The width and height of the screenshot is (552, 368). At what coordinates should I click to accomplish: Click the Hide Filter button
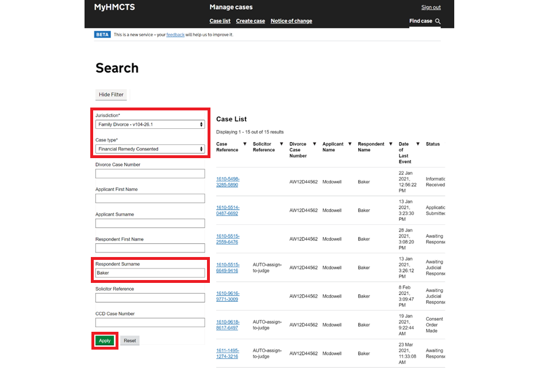point(111,94)
